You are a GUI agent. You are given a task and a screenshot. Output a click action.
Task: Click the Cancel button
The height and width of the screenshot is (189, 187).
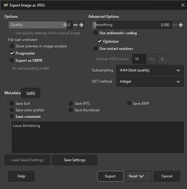point(167,176)
